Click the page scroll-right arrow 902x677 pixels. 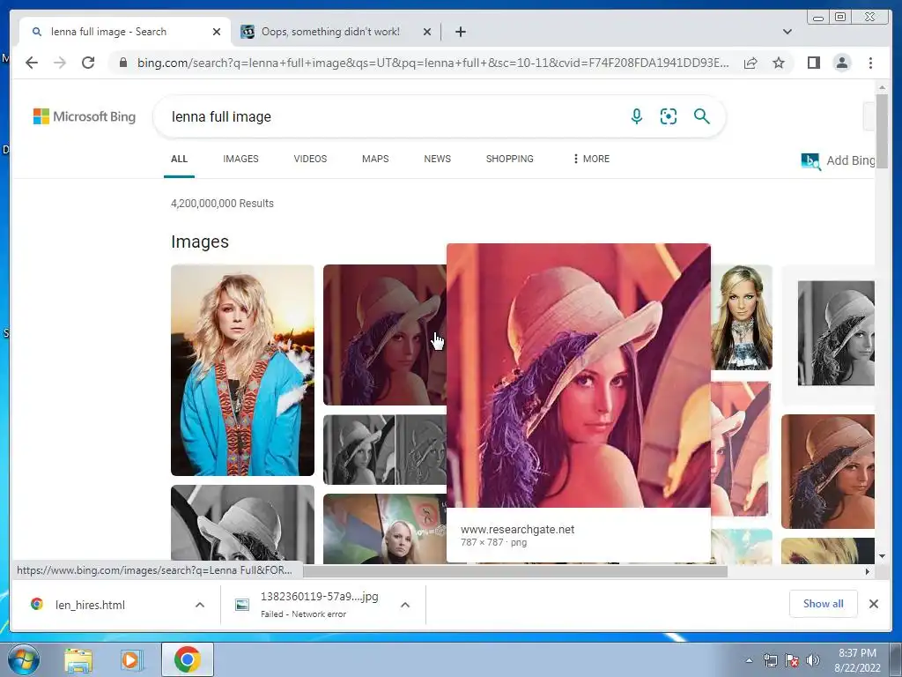click(x=868, y=571)
